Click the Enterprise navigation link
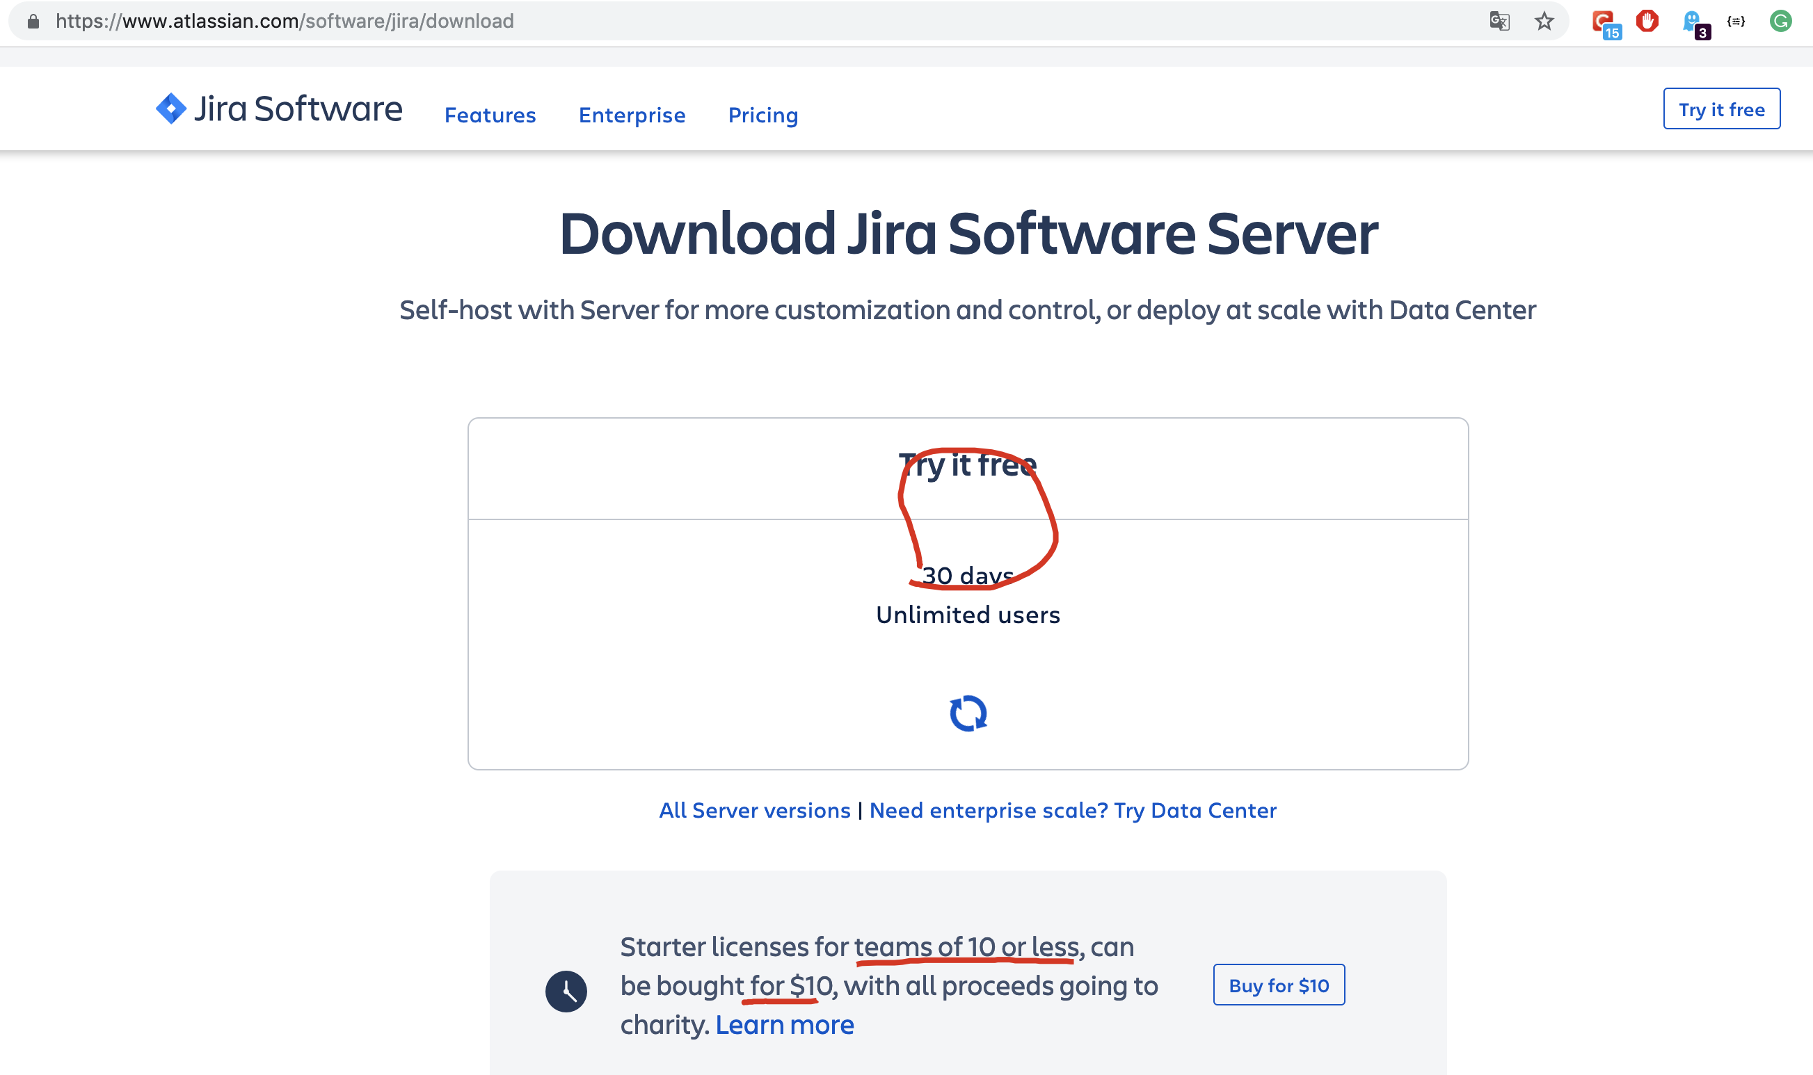This screenshot has height=1075, width=1813. (632, 114)
